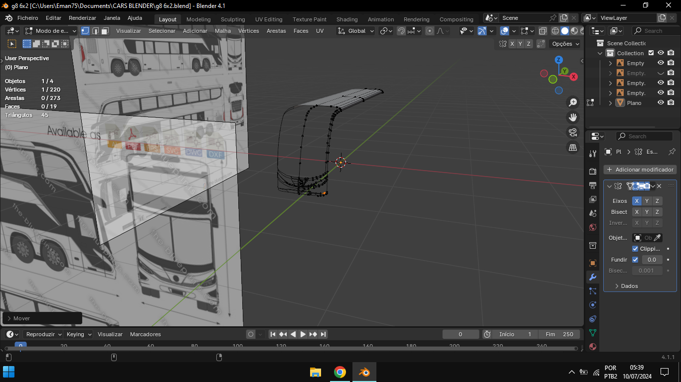Toggle proportional editing
The image size is (681, 382).
430,31
